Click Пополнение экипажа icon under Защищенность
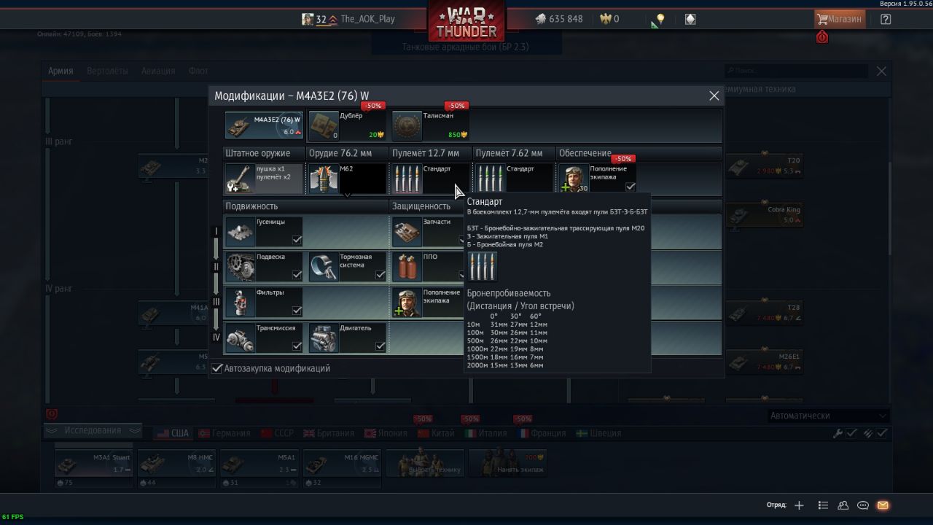This screenshot has height=525, width=933. [407, 303]
